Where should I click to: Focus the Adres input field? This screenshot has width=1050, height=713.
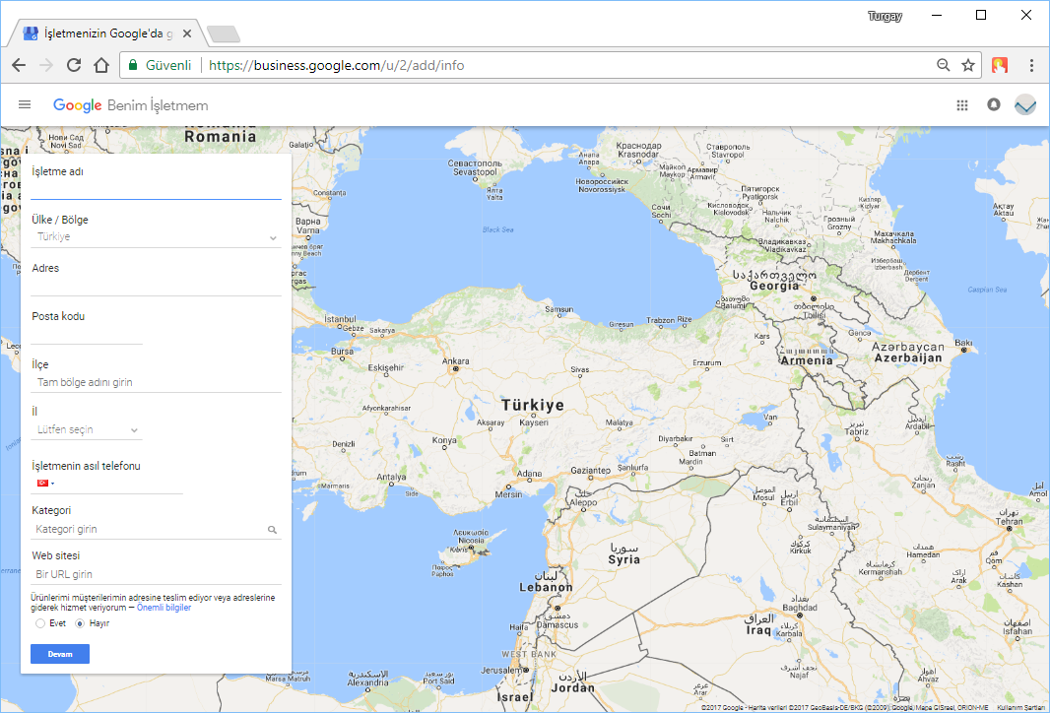(x=156, y=287)
